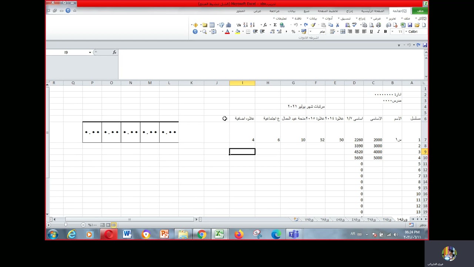Viewport: 474px width, 267px height.
Task: Sort ascending A to Z icon
Action: point(253,25)
